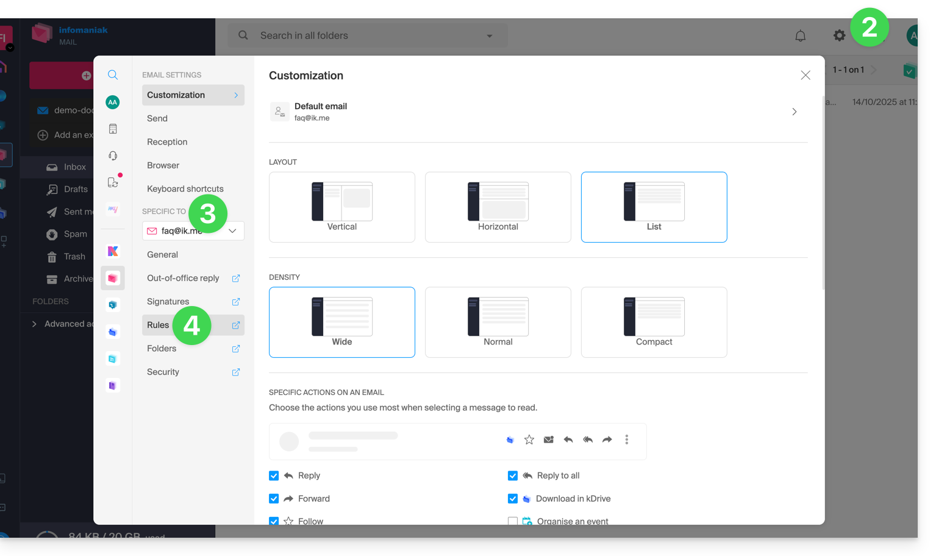Open external link icon beside Signatures
This screenshot has height=556, width=936.
click(236, 302)
